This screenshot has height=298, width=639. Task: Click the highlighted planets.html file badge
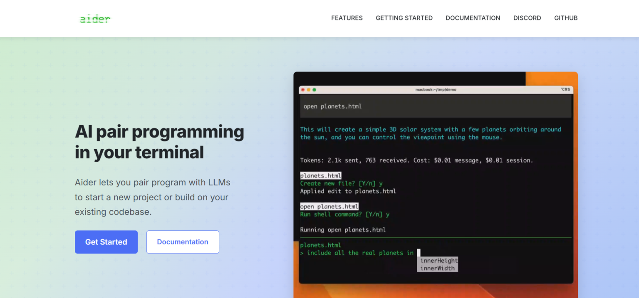[x=320, y=175]
